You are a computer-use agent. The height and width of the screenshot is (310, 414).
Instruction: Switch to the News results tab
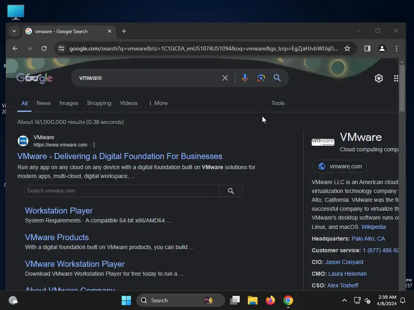44,103
